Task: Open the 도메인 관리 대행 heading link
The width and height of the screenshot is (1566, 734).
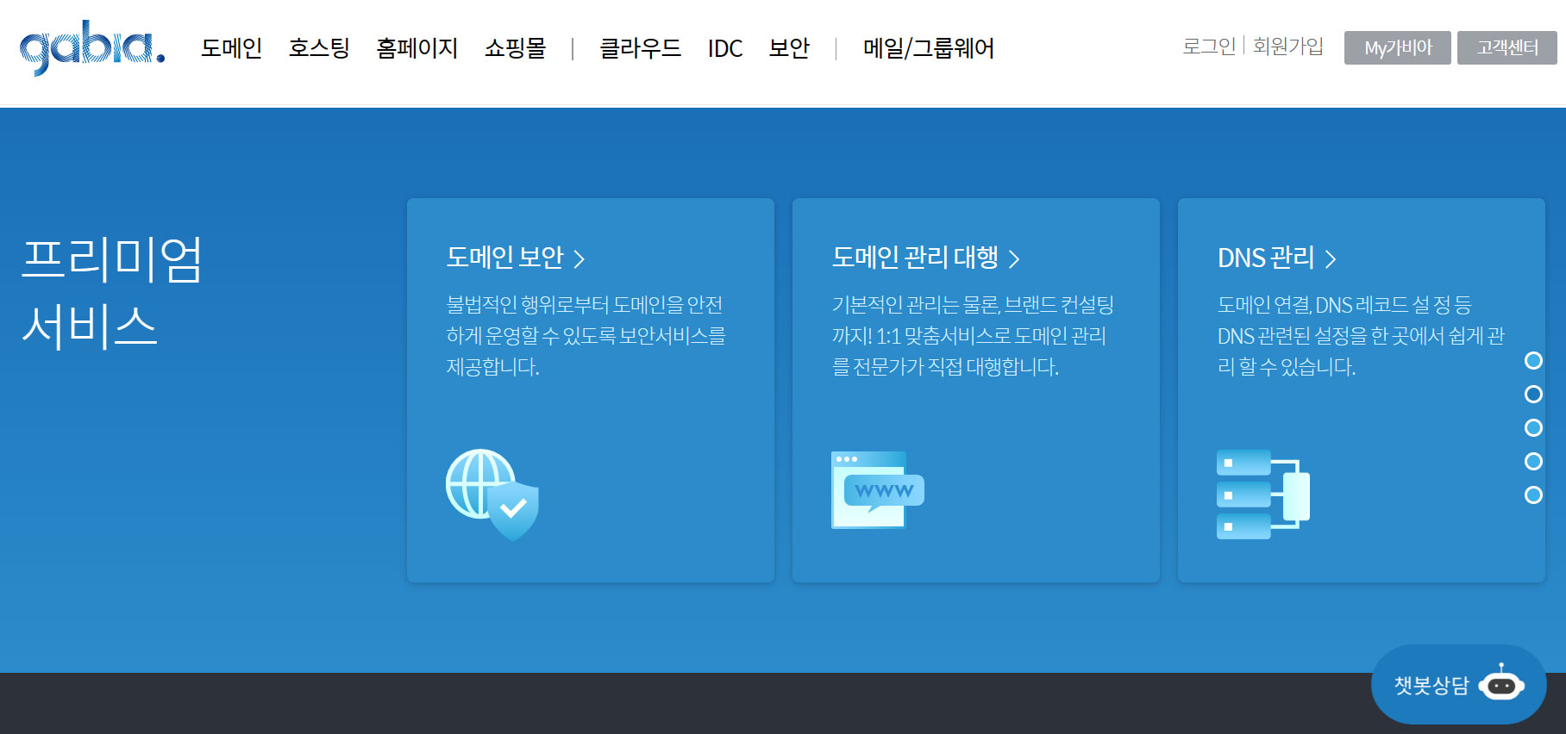Action: (915, 257)
